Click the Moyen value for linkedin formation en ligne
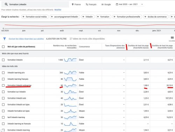The image size is (175, 132). [x=82, y=111]
